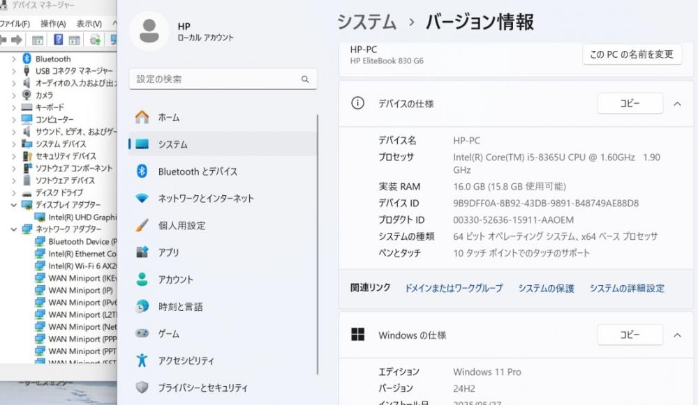698x405 pixels.
Task: Open システムの保護 link
Action: [547, 288]
